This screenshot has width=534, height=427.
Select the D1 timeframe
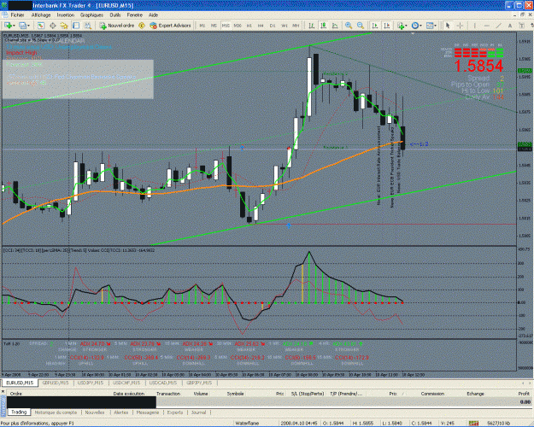pyautogui.click(x=273, y=26)
